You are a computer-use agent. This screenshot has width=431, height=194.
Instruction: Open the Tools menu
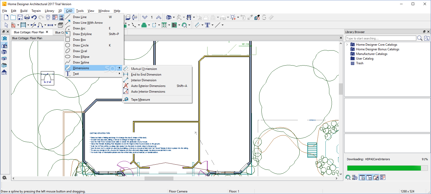pos(80,11)
